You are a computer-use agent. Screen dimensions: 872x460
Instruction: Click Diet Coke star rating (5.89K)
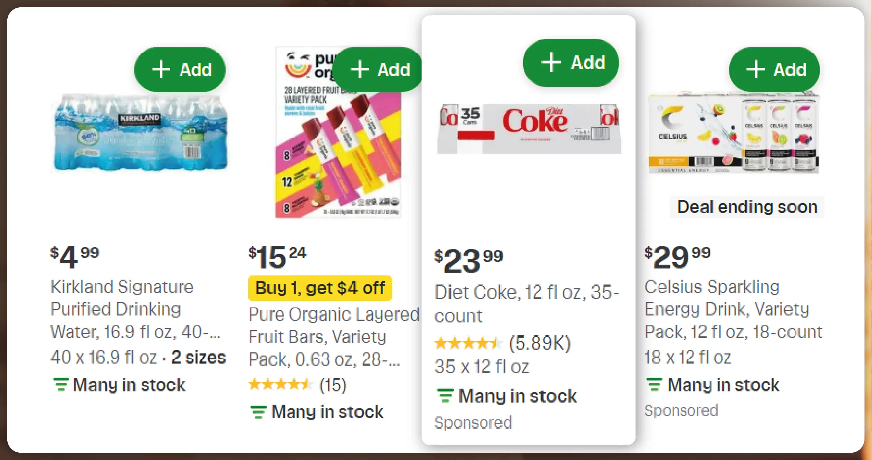[503, 343]
